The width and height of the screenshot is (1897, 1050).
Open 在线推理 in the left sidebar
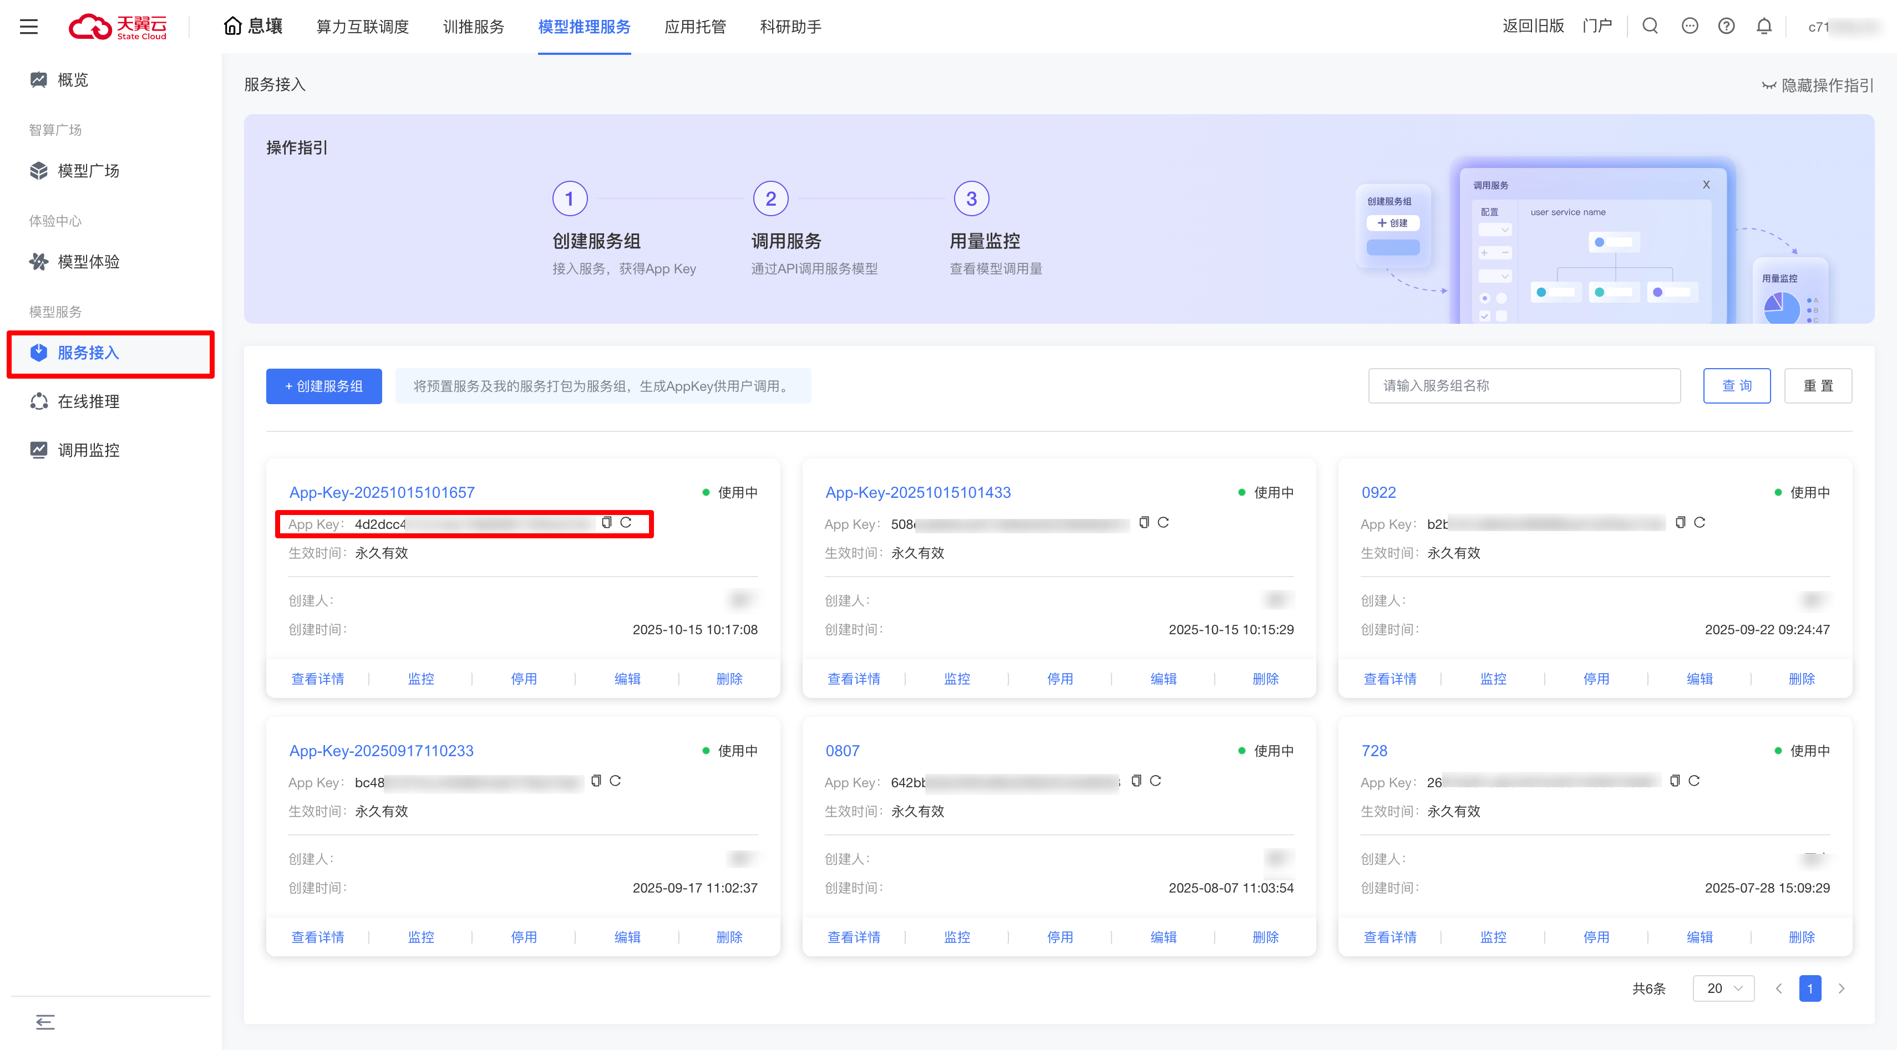click(88, 402)
